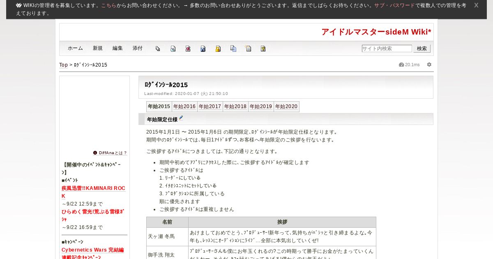Click the info icon beside DiffAnaとは
Viewport: 493px width, 259px height.
[95, 153]
